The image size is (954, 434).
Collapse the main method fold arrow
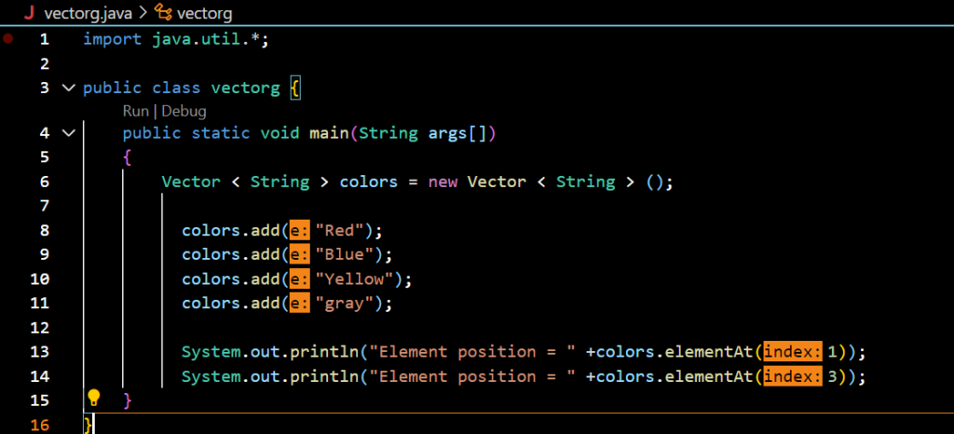pyautogui.click(x=68, y=133)
